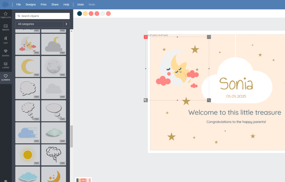Open the Images sidebar panel
The image size is (285, 182).
click(6, 28)
